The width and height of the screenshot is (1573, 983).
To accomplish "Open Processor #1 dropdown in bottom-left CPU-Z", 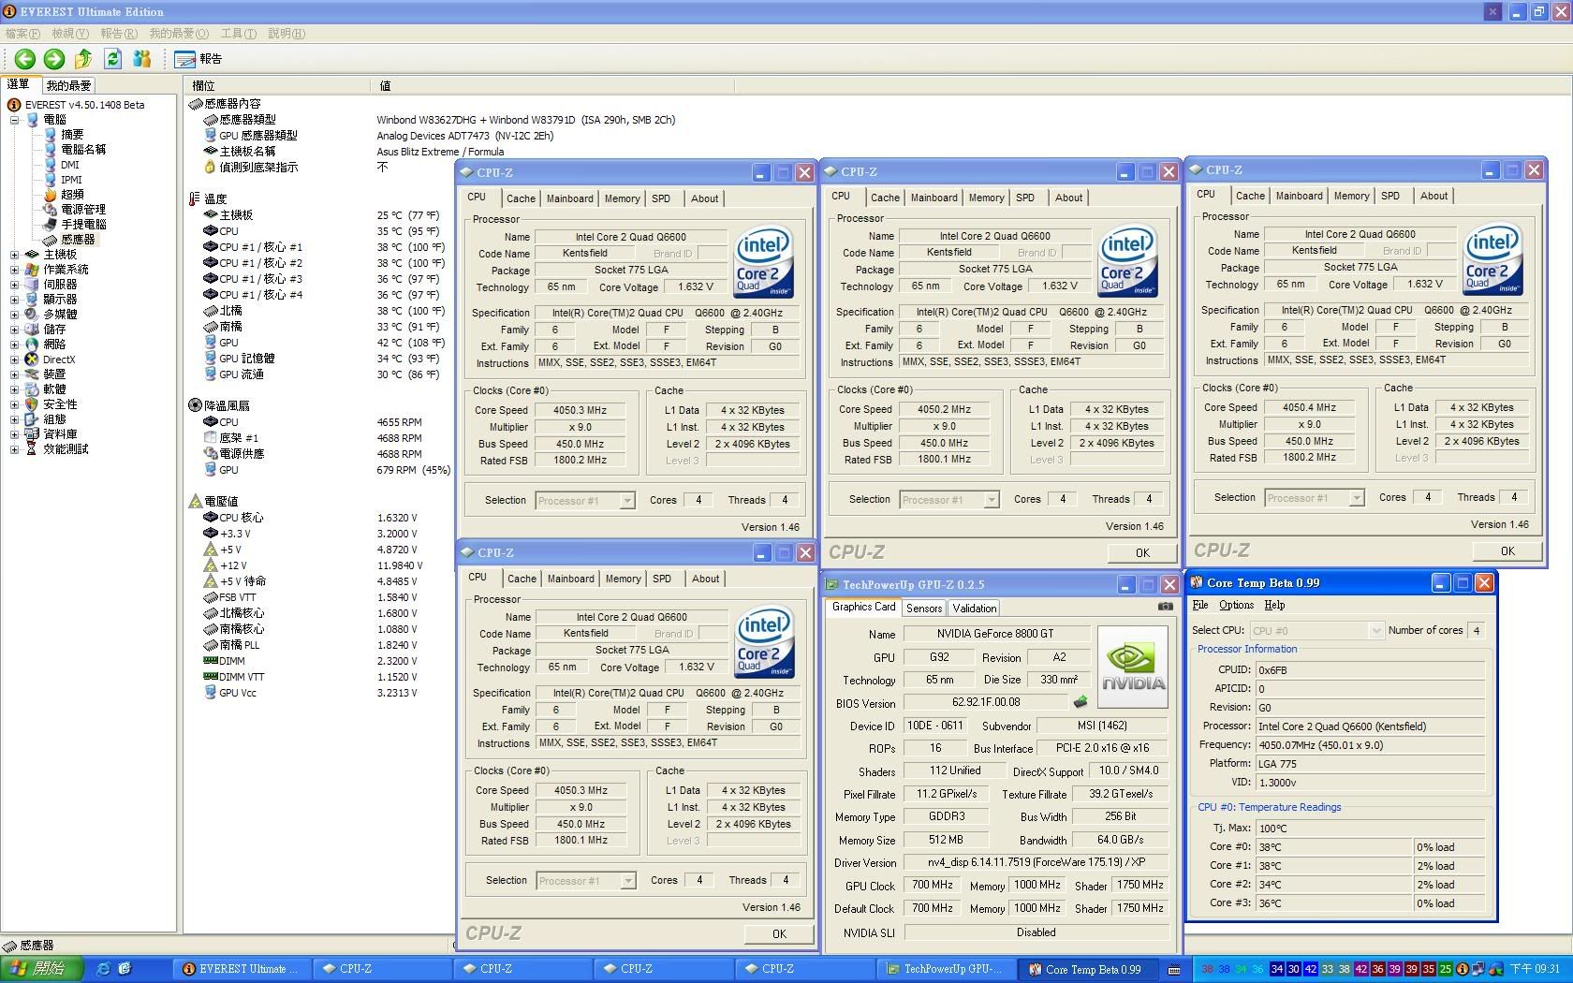I will 586,881.
